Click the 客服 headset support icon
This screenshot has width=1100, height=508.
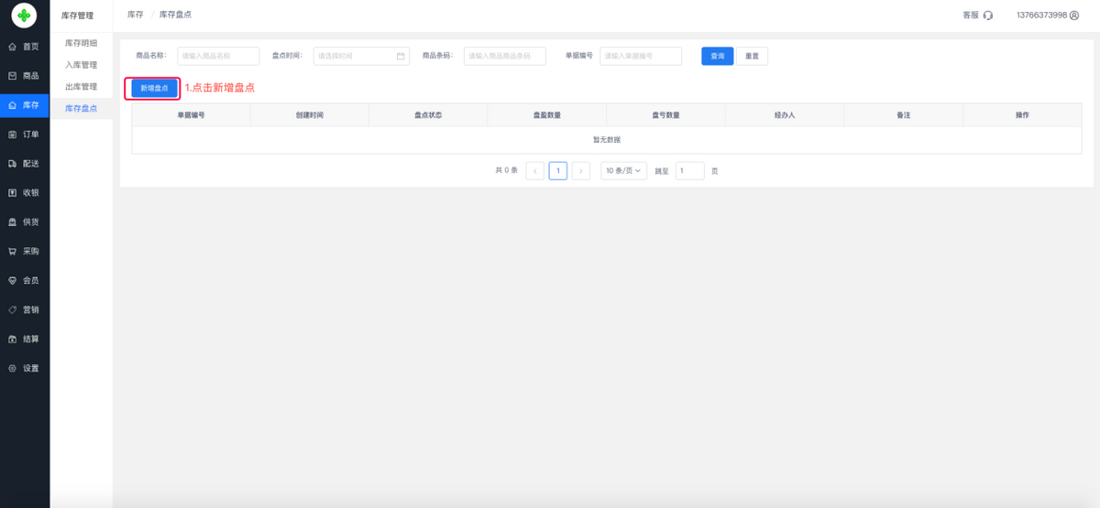point(987,16)
